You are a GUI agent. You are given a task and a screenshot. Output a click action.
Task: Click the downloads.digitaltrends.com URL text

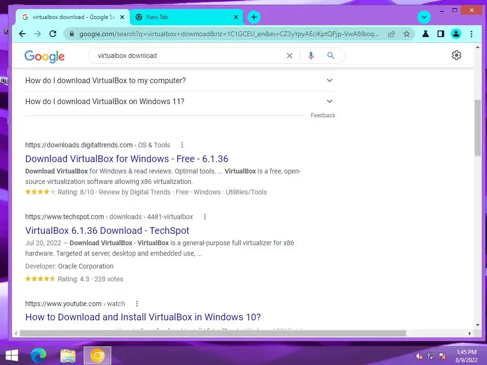click(79, 145)
